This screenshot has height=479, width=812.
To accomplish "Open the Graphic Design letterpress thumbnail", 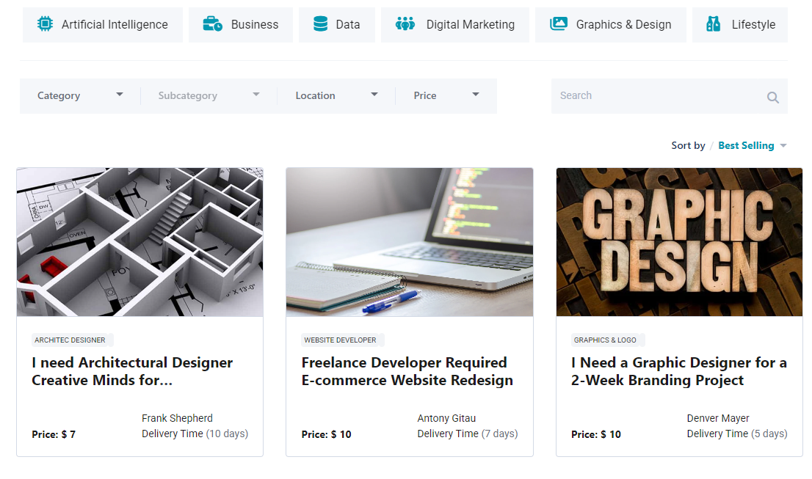I will click(679, 242).
